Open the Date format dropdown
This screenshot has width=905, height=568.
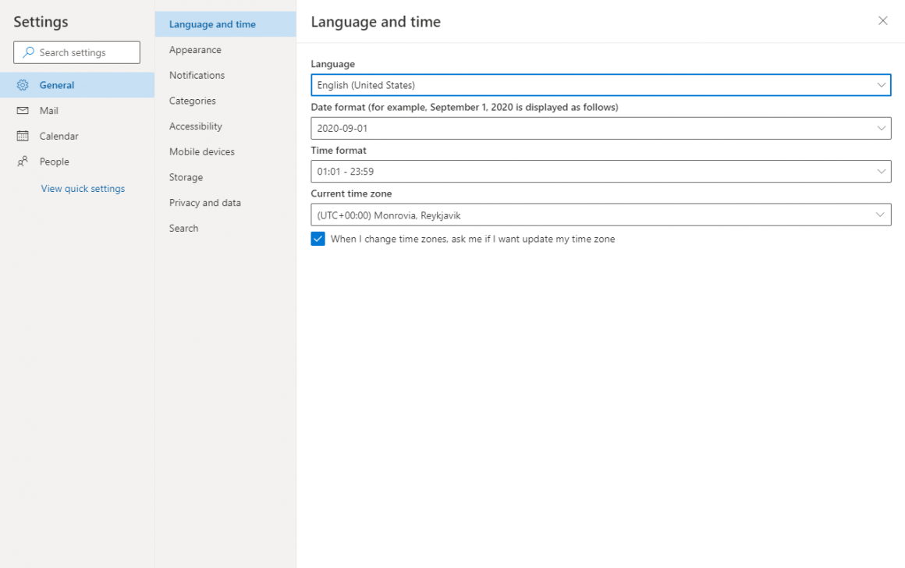(601, 128)
